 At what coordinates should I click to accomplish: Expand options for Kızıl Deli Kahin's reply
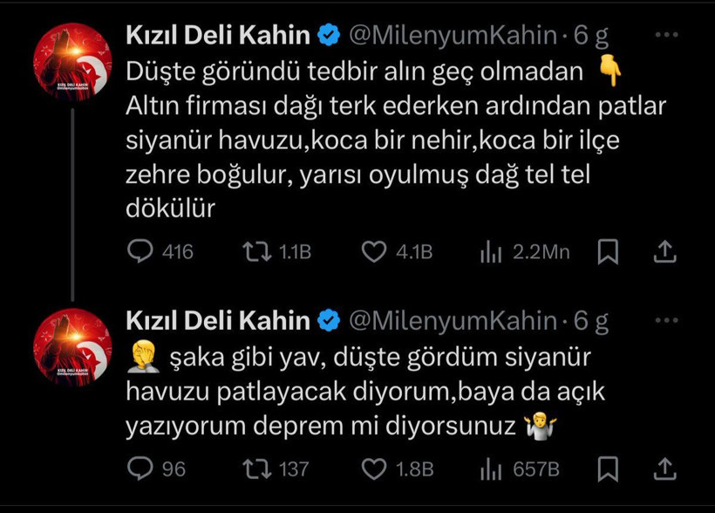coord(668,318)
